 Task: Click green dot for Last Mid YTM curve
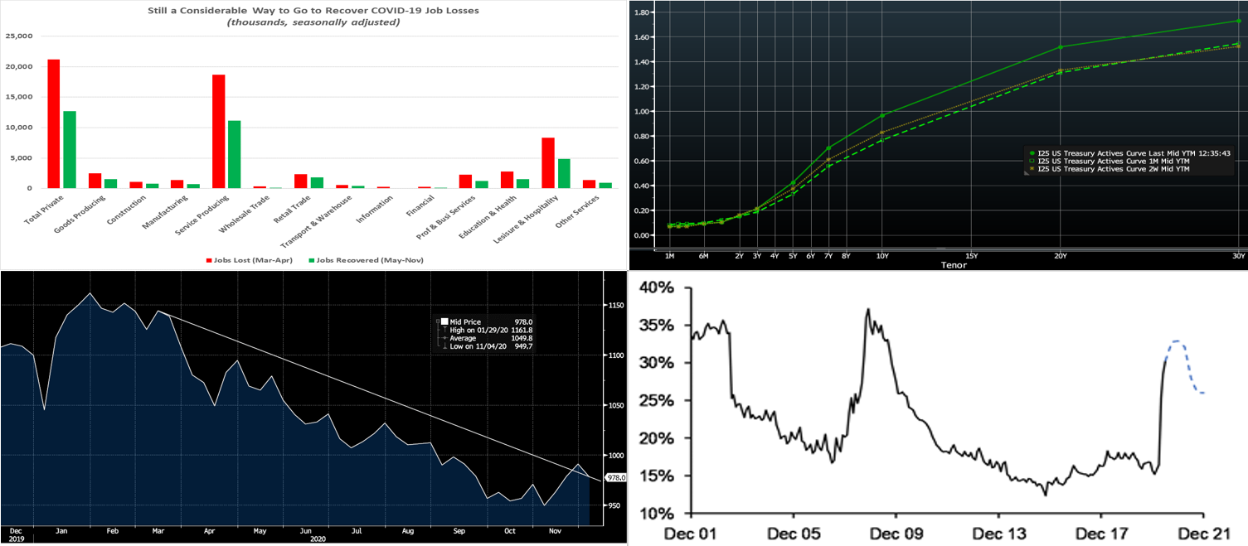click(x=1031, y=153)
